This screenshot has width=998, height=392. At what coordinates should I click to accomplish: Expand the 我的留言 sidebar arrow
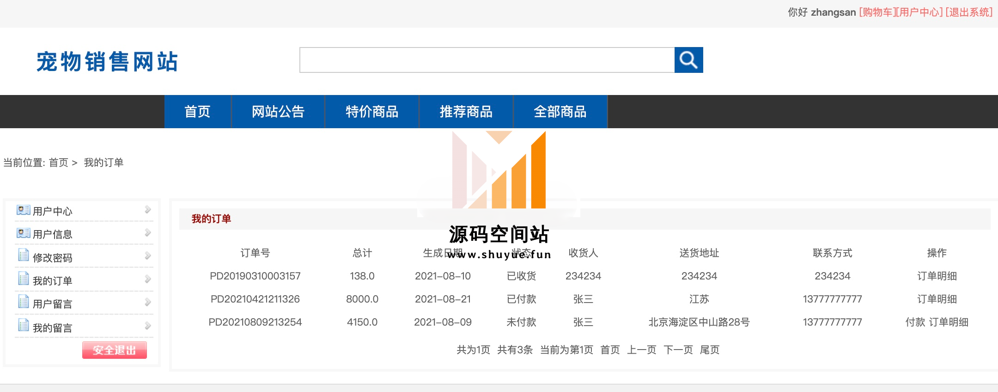point(148,326)
